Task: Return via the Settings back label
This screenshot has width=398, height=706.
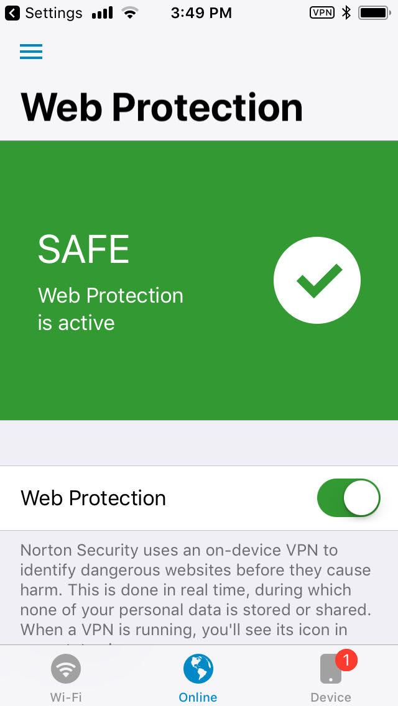Action: coord(53,12)
